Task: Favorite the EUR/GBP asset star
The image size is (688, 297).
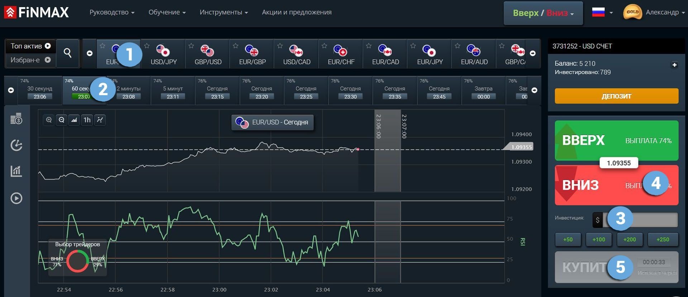Action: tap(235, 46)
